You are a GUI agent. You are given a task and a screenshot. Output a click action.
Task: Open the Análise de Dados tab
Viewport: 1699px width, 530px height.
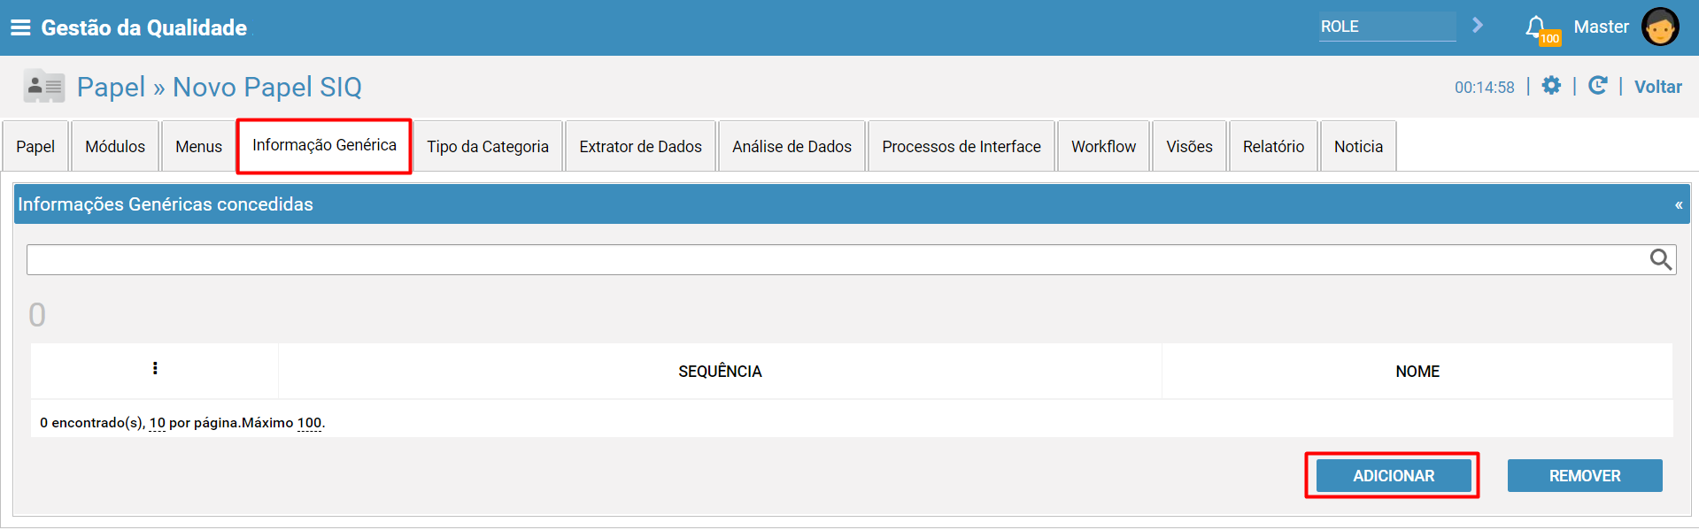(x=792, y=146)
